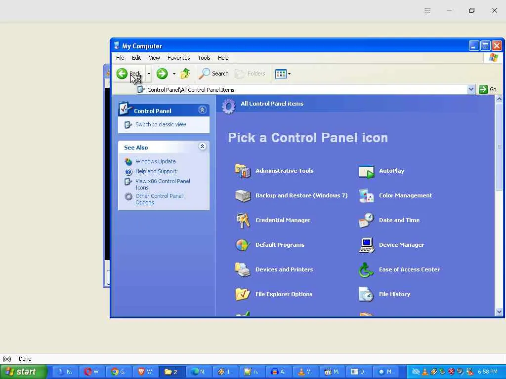506x379 pixels.
Task: Open View x86 Control Panel Icons link
Action: pyautogui.click(x=163, y=185)
